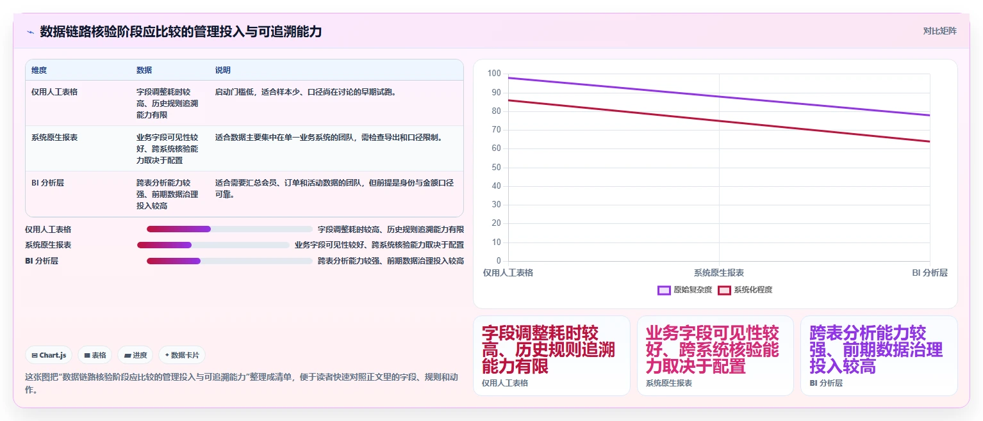Click the BI 分析层 progress bar
The width and height of the screenshot is (983, 421).
click(229, 261)
